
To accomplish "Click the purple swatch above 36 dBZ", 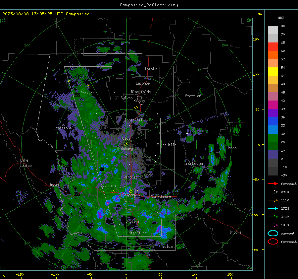I will coord(273,113).
